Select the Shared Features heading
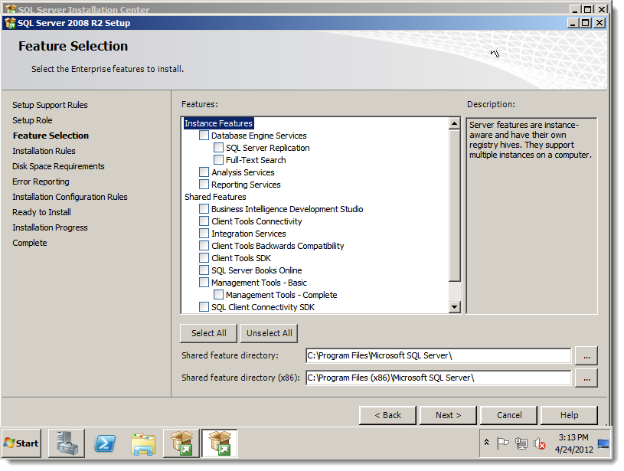Viewport: 624px width, 471px height. point(215,197)
